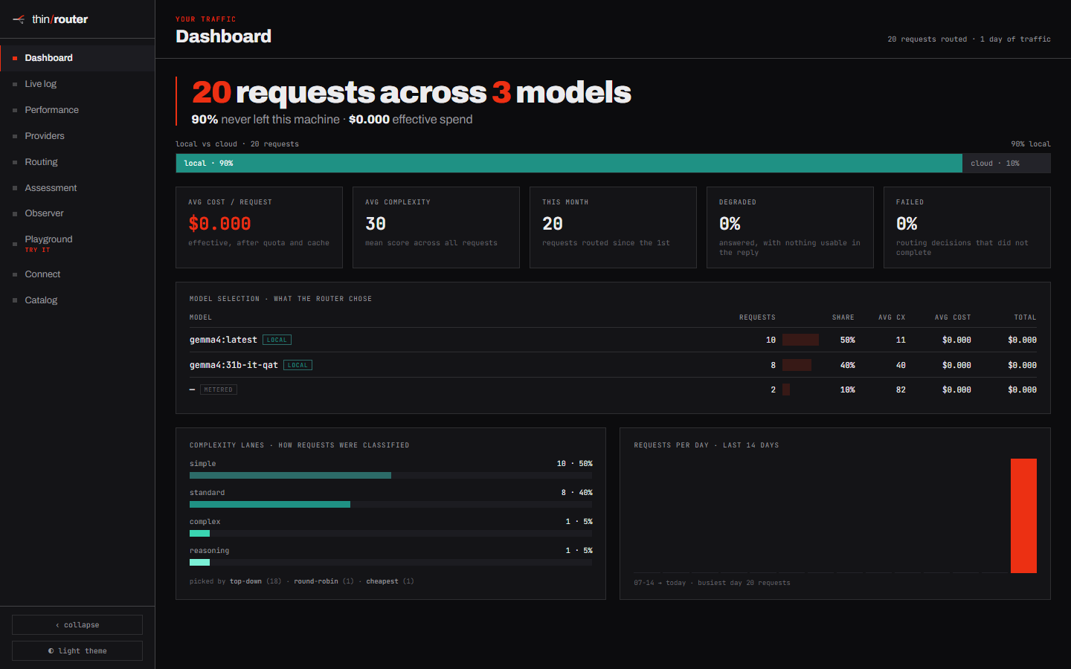Screen dimensions: 1071x669
Task: Click the round-robin picker label
Action: tap(316, 581)
